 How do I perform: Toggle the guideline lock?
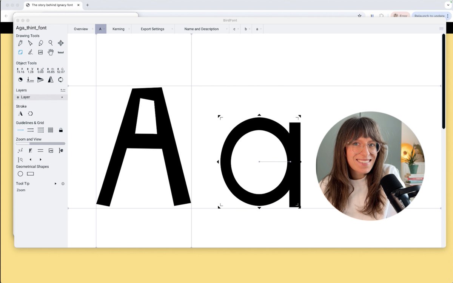(x=61, y=130)
